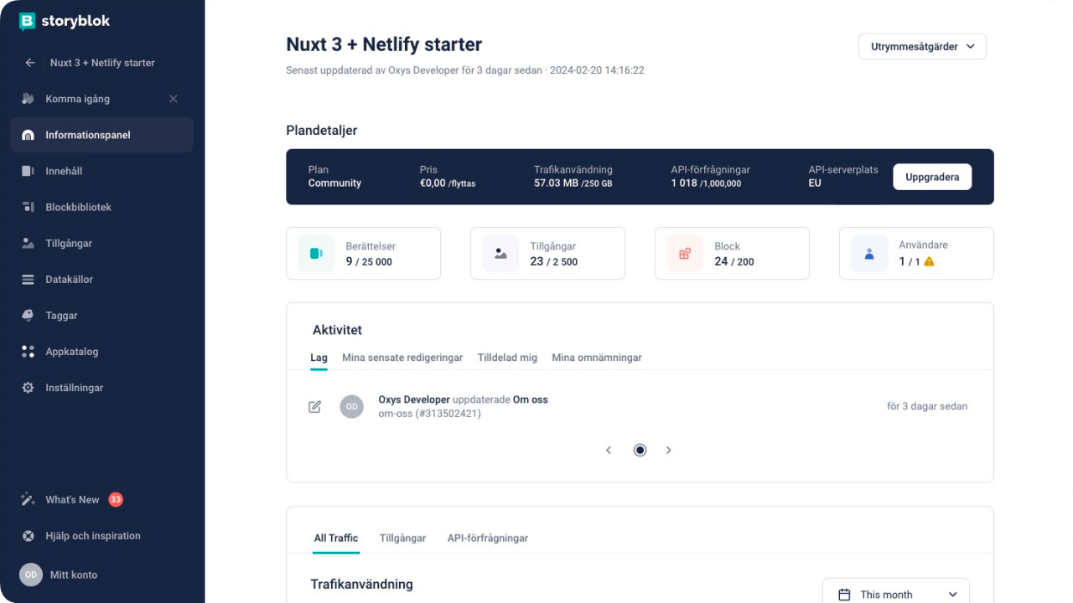Open the API-förfrågningar traffic tab
This screenshot has height=603, width=1073.
[487, 538]
